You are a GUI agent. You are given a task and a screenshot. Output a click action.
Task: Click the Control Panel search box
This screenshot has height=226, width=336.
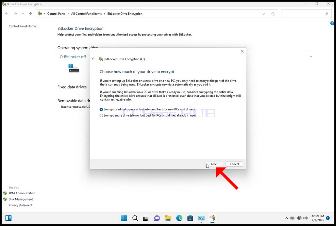[x=306, y=14]
